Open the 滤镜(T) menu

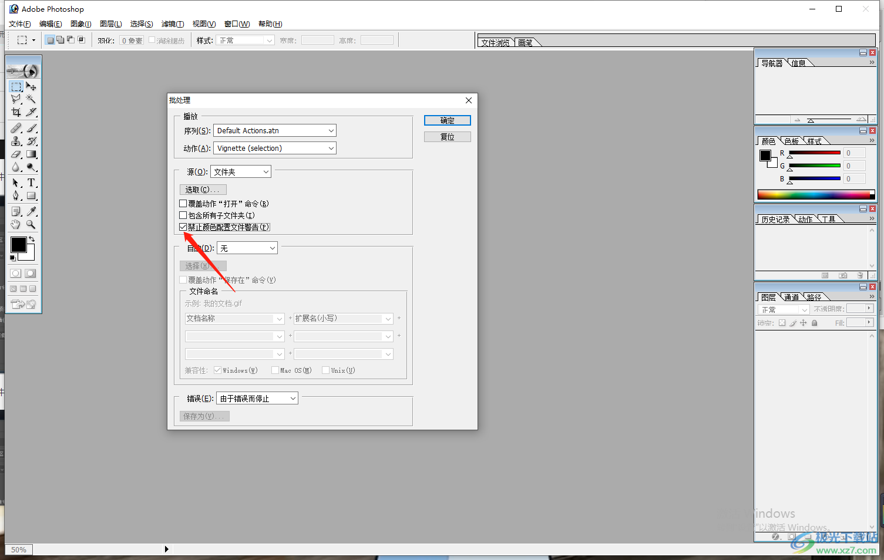[x=173, y=24]
